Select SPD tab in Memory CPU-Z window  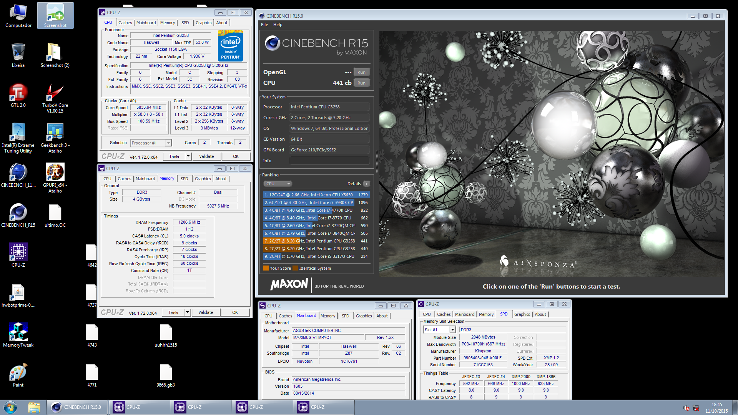184,179
